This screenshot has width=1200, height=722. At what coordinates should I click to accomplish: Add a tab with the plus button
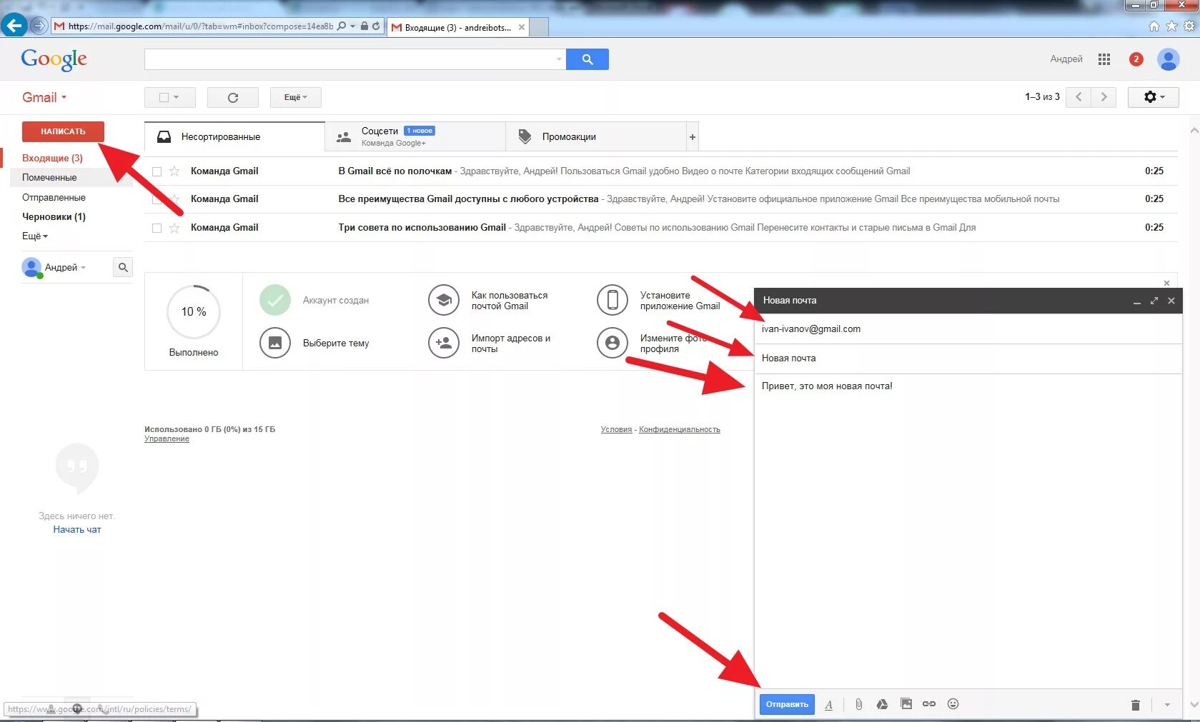tap(692, 137)
